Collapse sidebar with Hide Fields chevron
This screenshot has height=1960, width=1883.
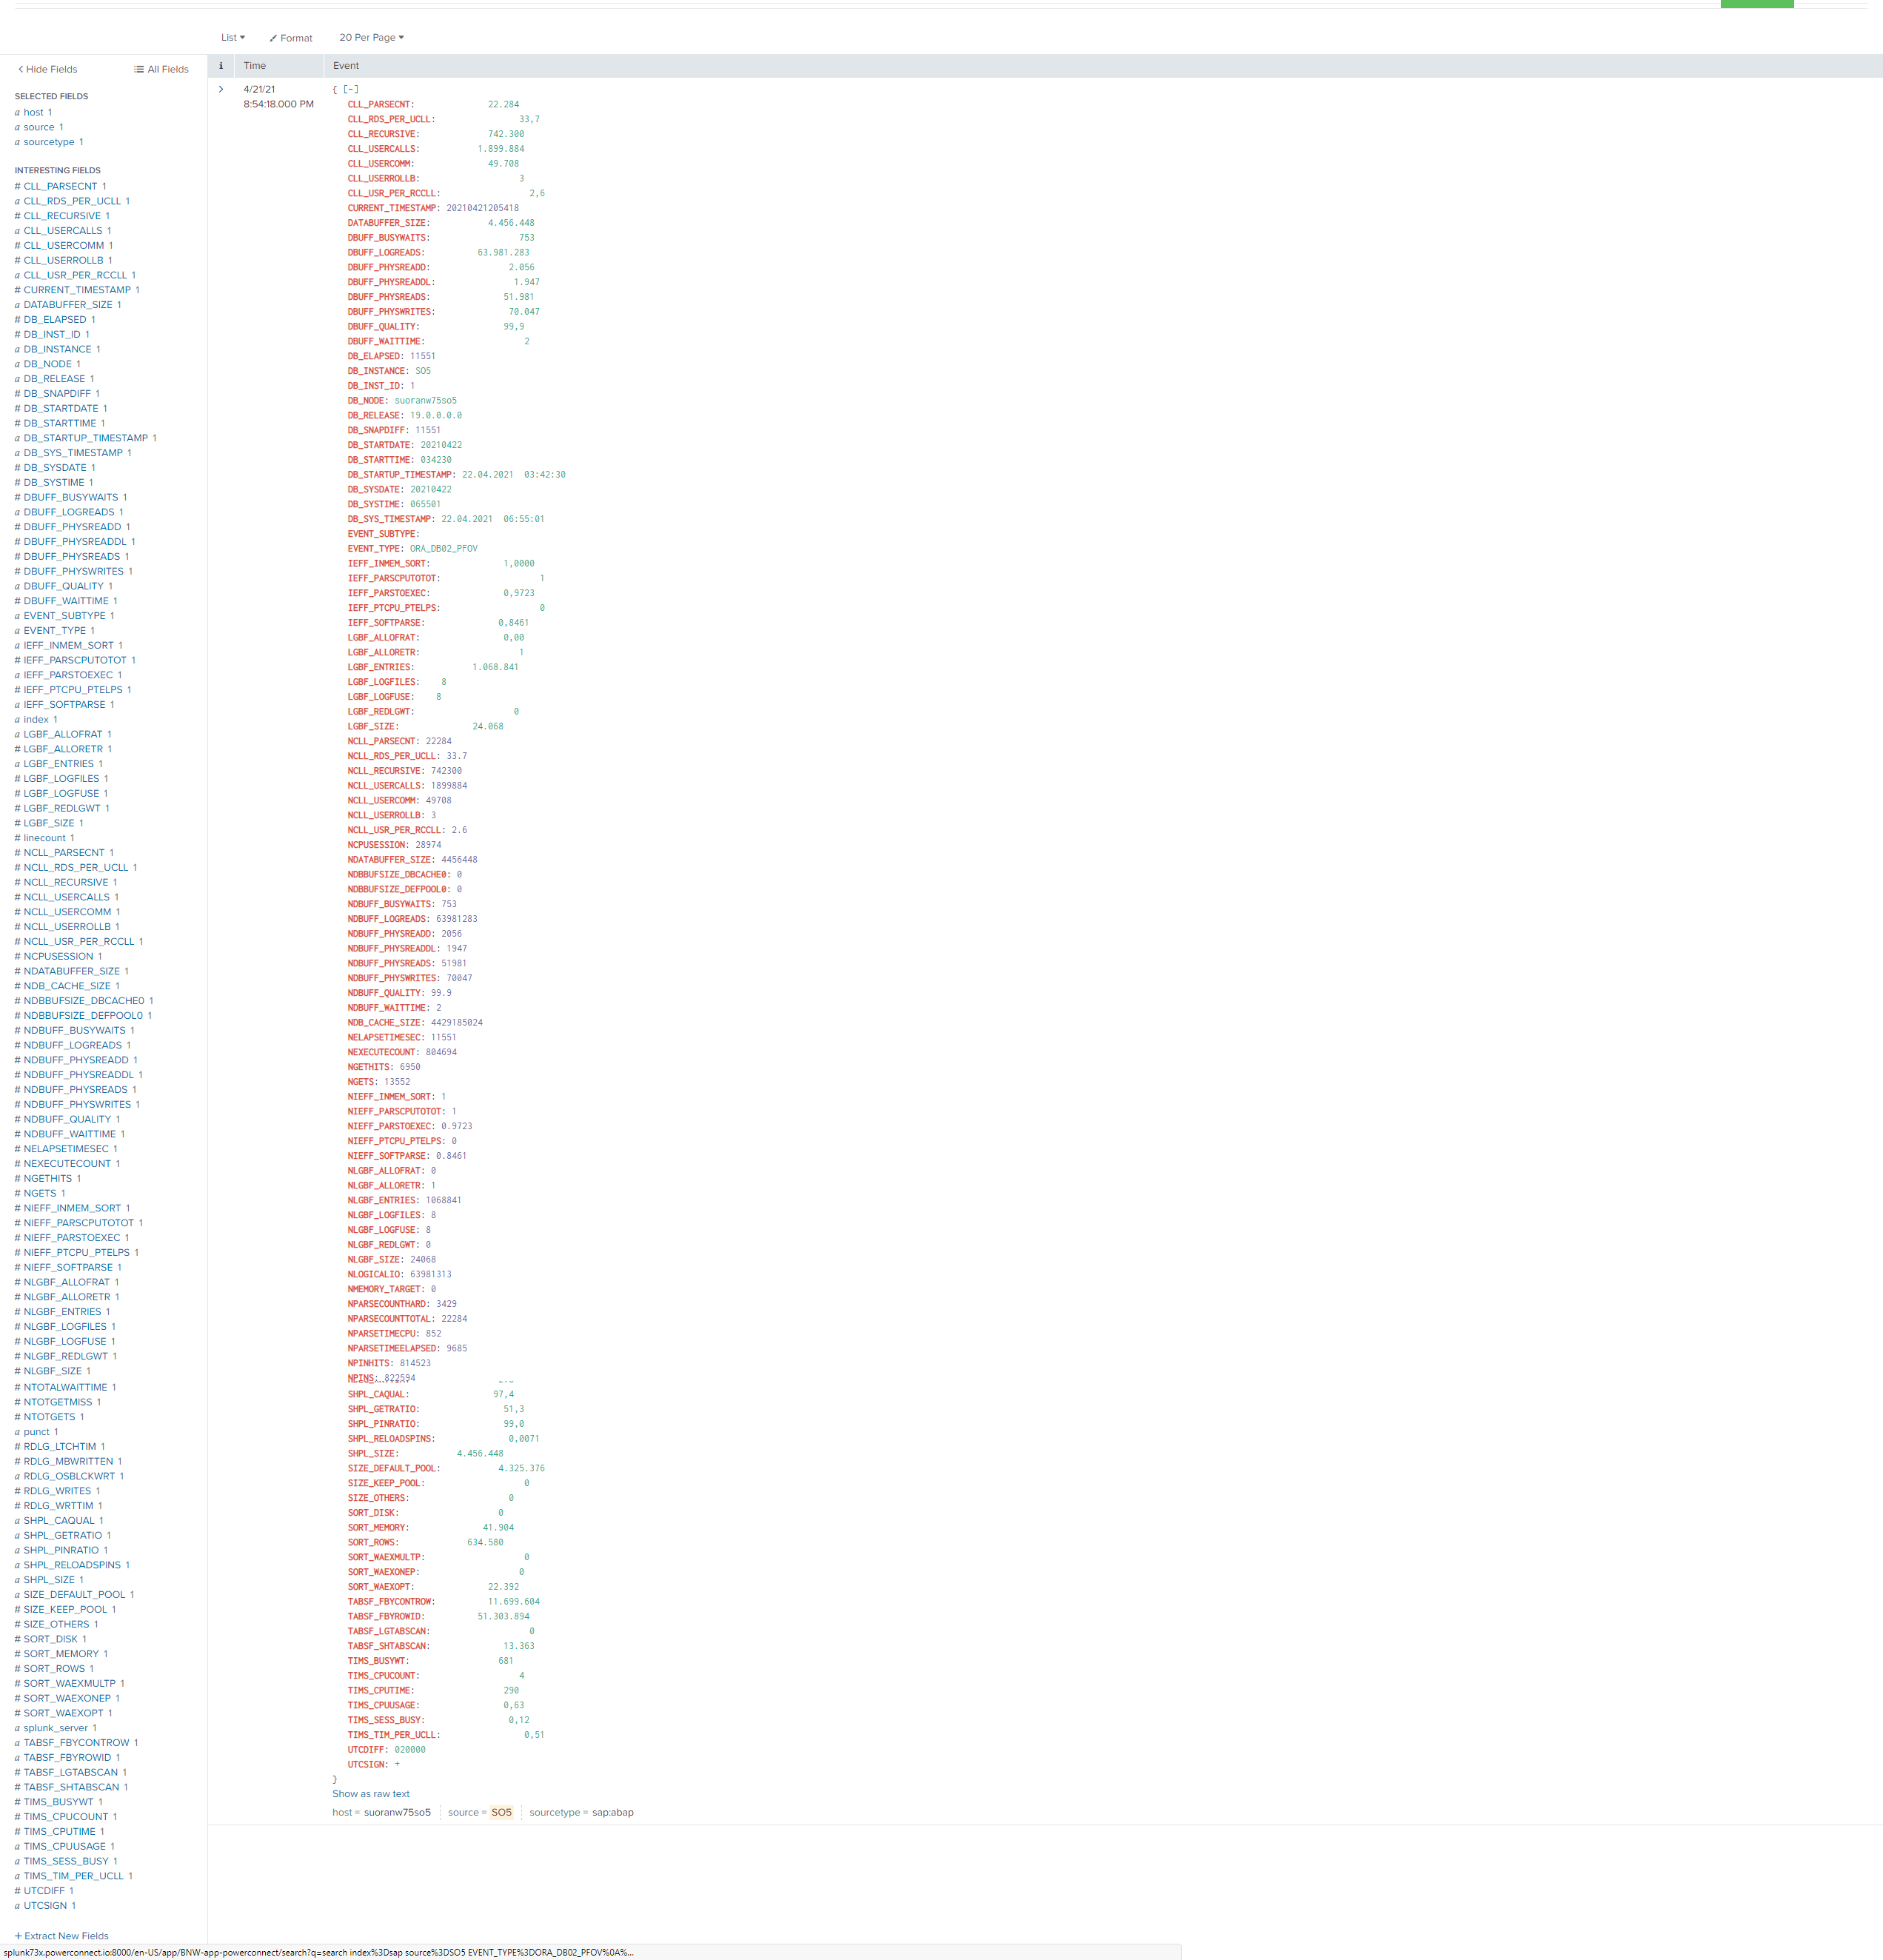coord(21,70)
